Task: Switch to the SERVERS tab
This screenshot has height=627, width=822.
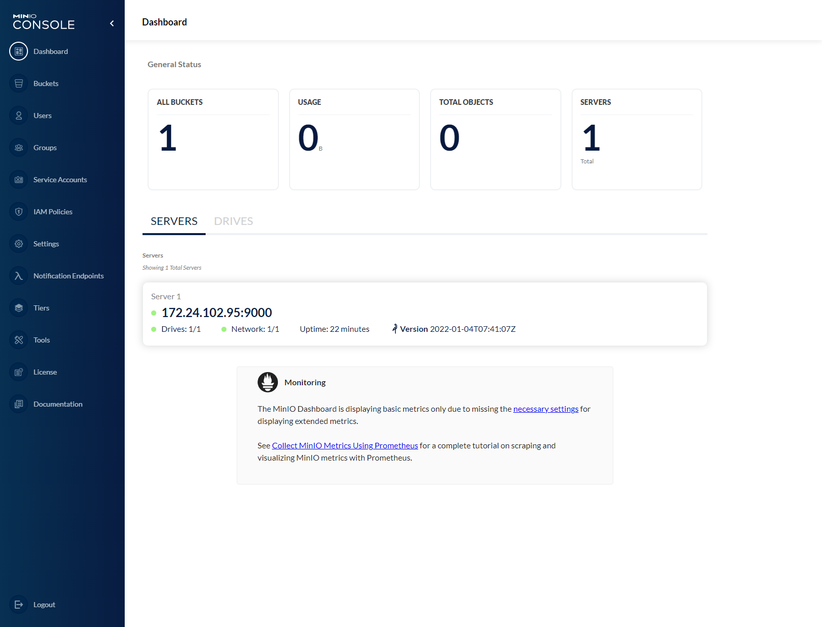Action: [x=174, y=221]
